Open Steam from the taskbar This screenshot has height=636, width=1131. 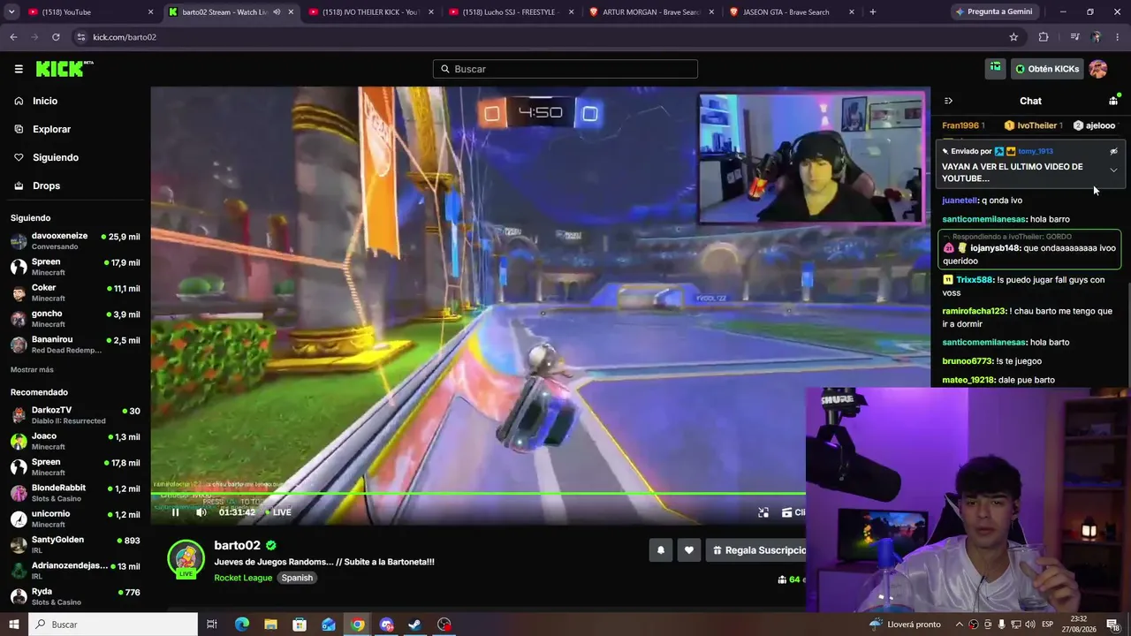click(414, 625)
